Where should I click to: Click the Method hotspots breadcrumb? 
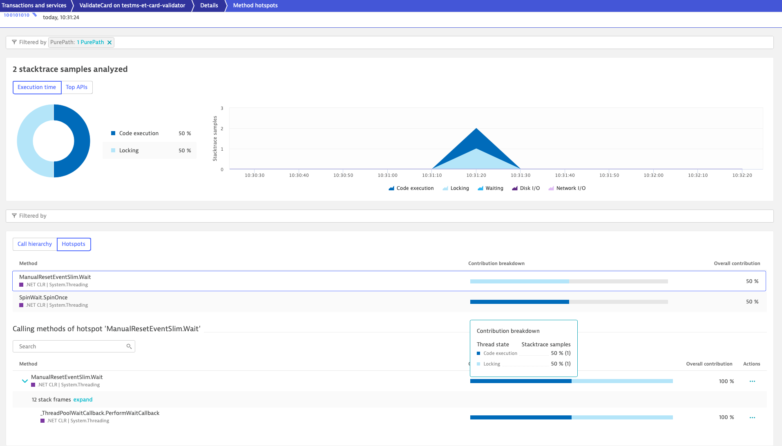[x=255, y=6]
